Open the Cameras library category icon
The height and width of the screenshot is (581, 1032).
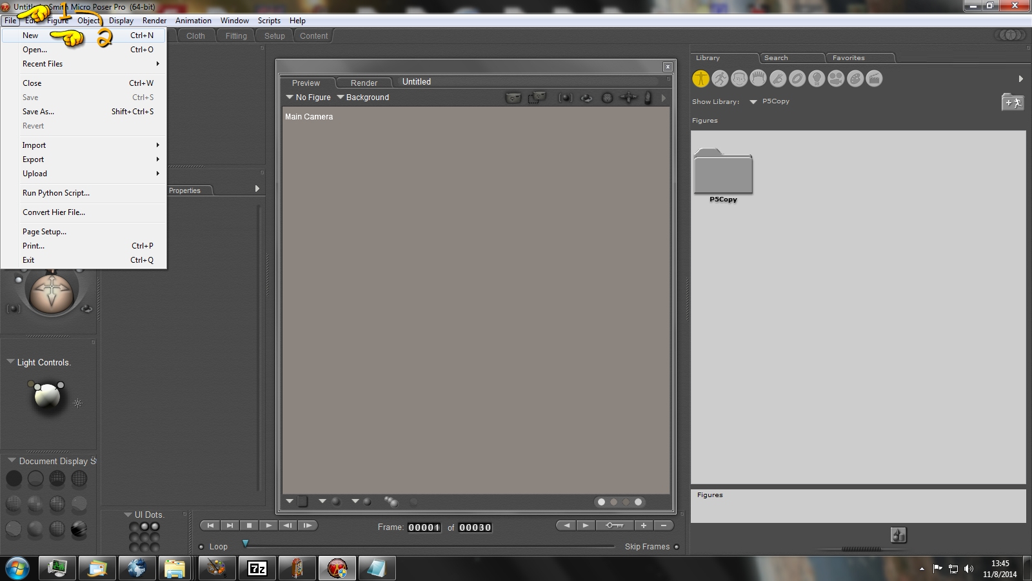tap(836, 79)
